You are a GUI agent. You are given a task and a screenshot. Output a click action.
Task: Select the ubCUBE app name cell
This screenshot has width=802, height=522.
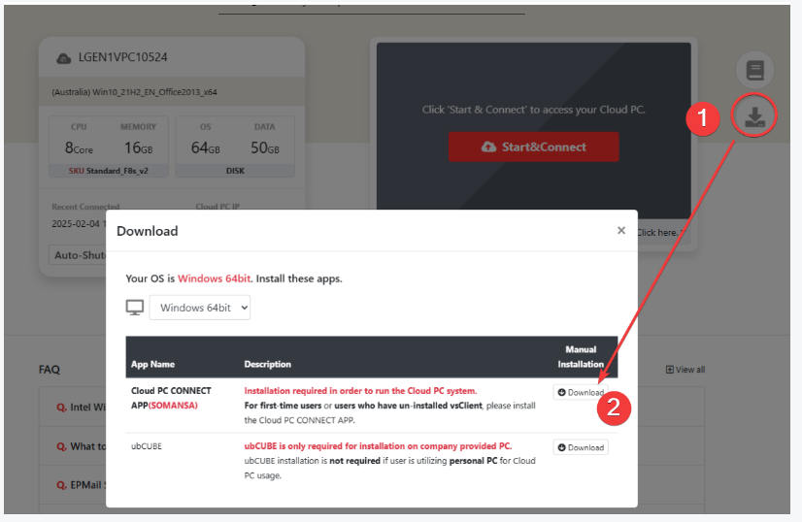click(x=147, y=446)
